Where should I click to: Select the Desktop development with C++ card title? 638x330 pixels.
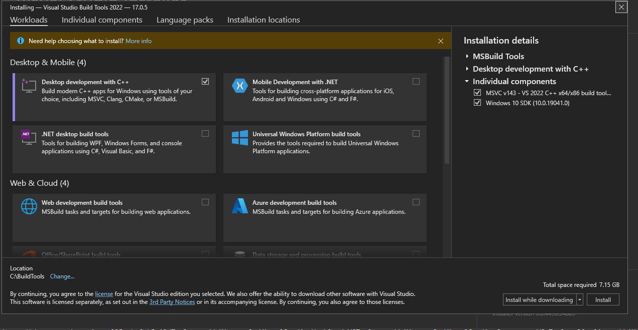coord(85,82)
